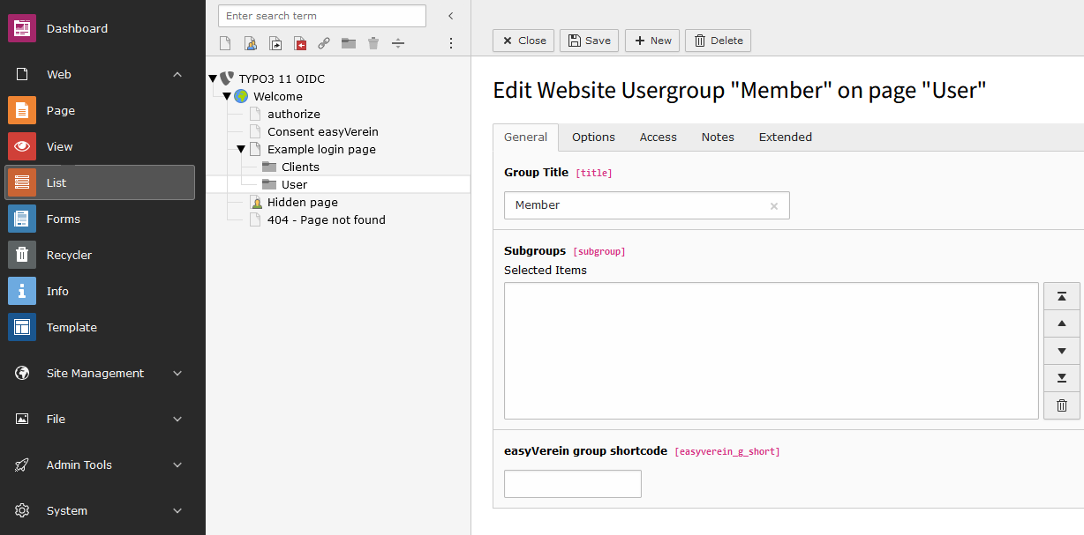Focus the page tree search field

point(322,16)
